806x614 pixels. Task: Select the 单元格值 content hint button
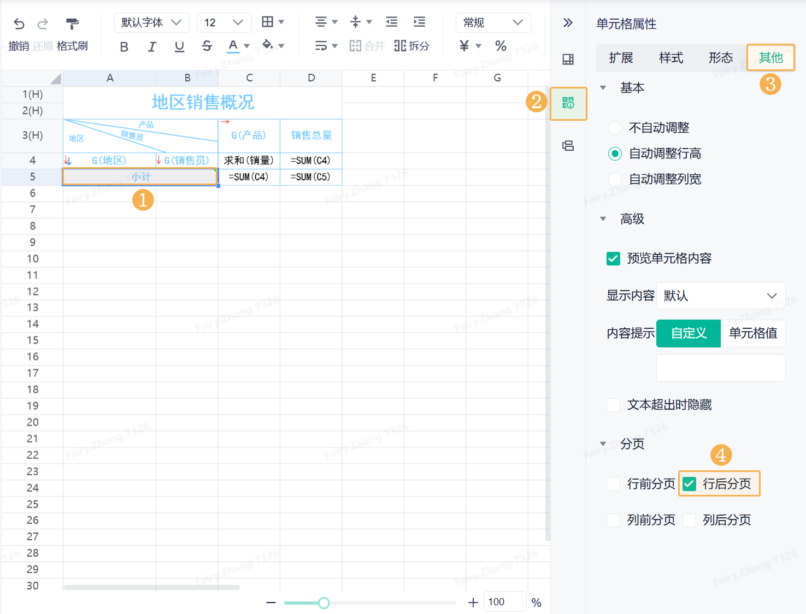coord(753,333)
